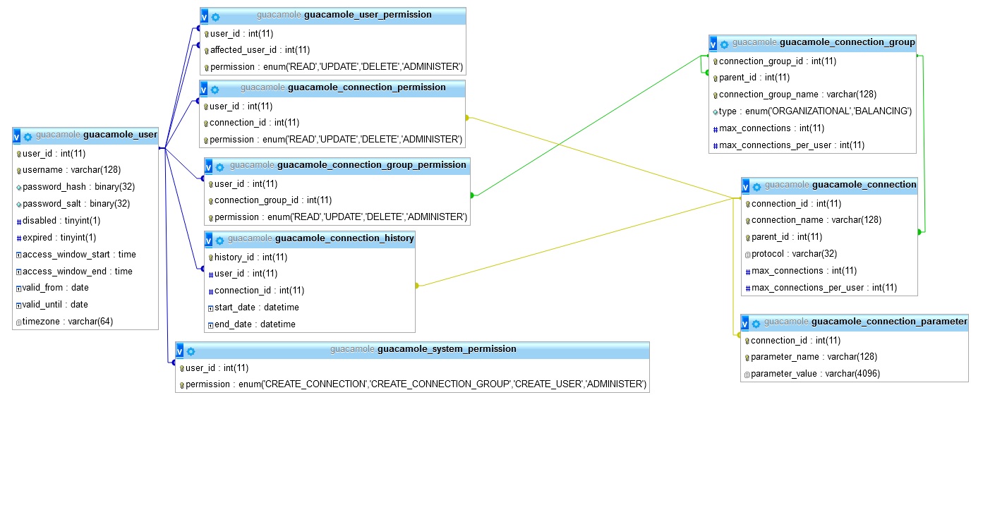This screenshot has width=983, height=529.
Task: Select connection_group_id in guacamole_connection_group_permission table
Action: (337, 200)
